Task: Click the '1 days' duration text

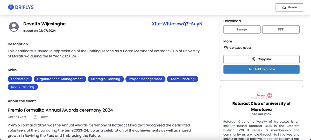Action: [x=44, y=117]
